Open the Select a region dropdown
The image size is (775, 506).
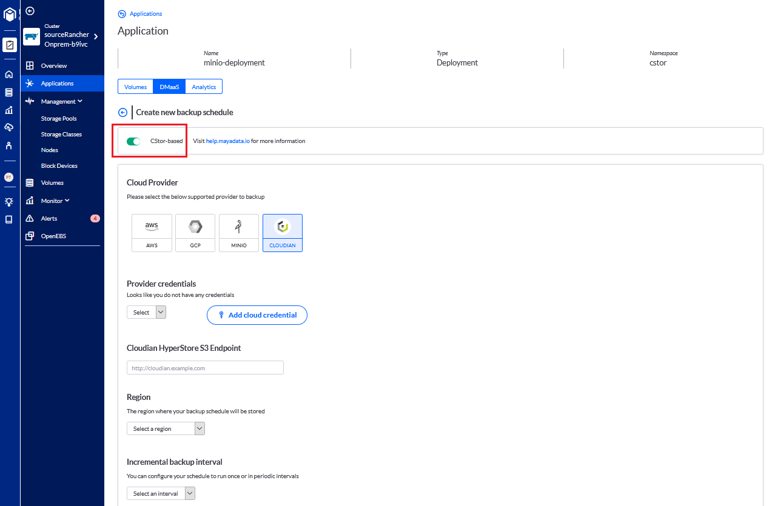tap(166, 428)
